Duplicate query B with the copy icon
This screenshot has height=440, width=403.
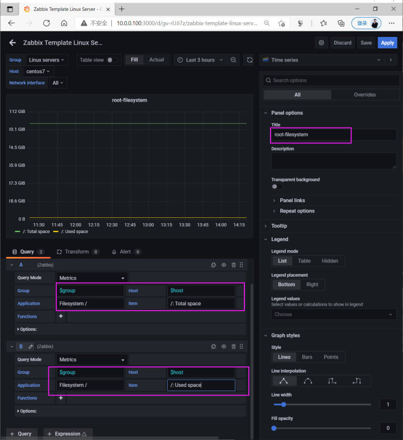tap(213, 346)
